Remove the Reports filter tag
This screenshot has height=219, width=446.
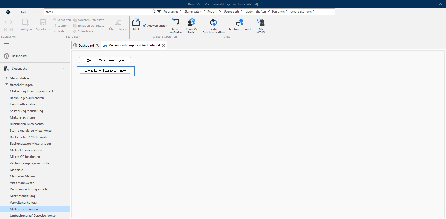220,12
